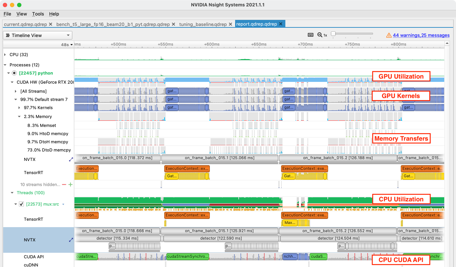The image size is (456, 267).
Task: Select the 8.3% Memset row
Action: pos(42,125)
